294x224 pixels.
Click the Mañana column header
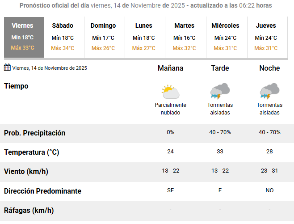(170, 68)
